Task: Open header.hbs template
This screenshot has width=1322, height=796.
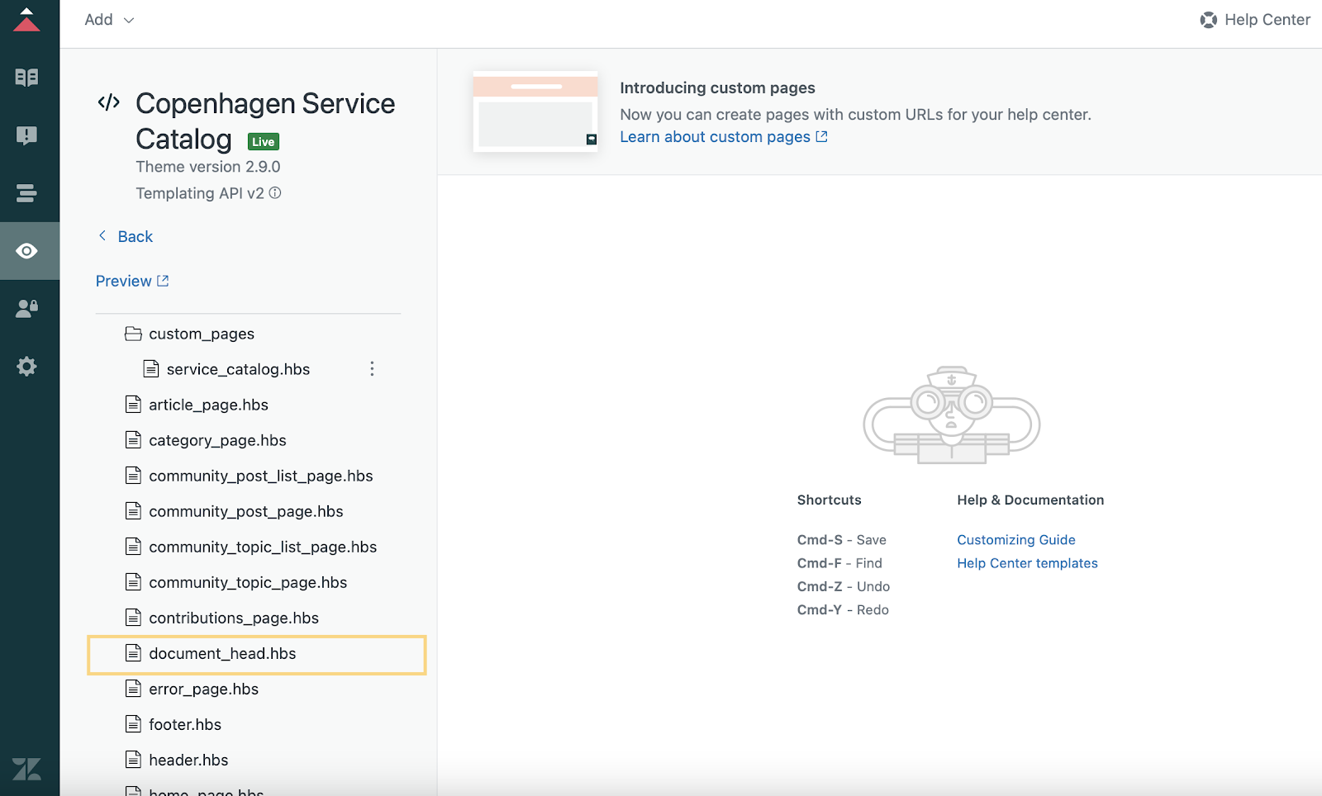Action: [188, 760]
